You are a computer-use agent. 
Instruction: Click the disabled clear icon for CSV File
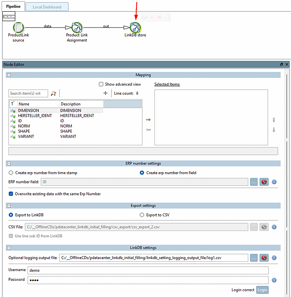click(264, 227)
